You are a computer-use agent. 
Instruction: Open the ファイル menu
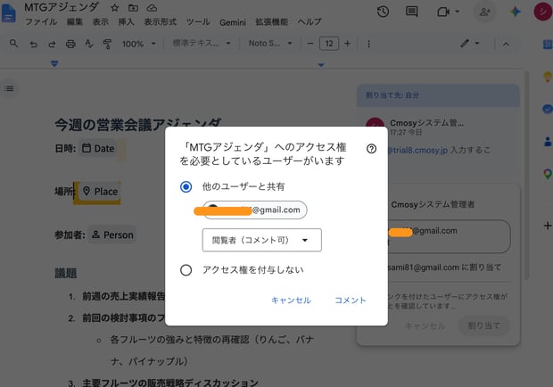click(x=41, y=22)
